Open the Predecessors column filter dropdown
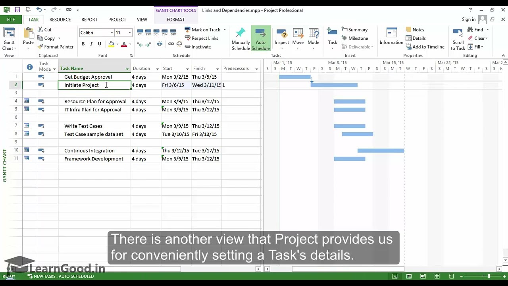 [256, 69]
